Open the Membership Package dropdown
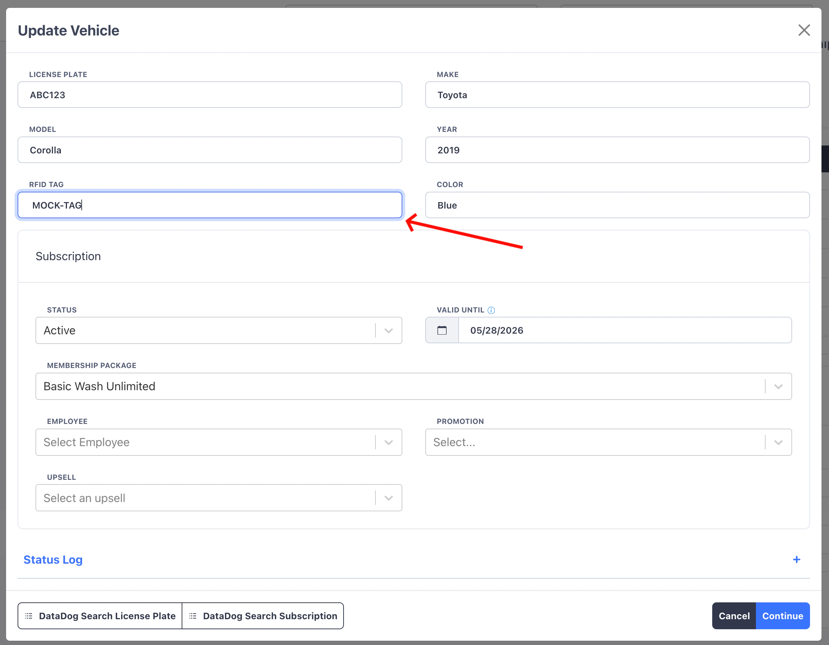Image resolution: width=829 pixels, height=645 pixels. [413, 386]
